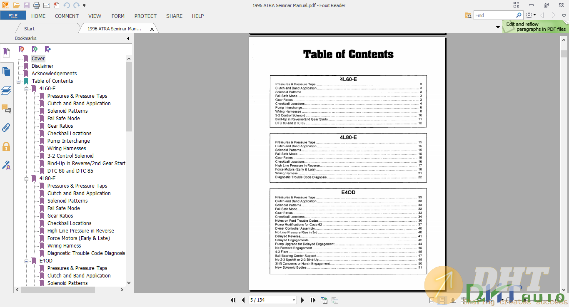Open search settings gear dropdown
This screenshot has width=569, height=307.
tap(531, 15)
